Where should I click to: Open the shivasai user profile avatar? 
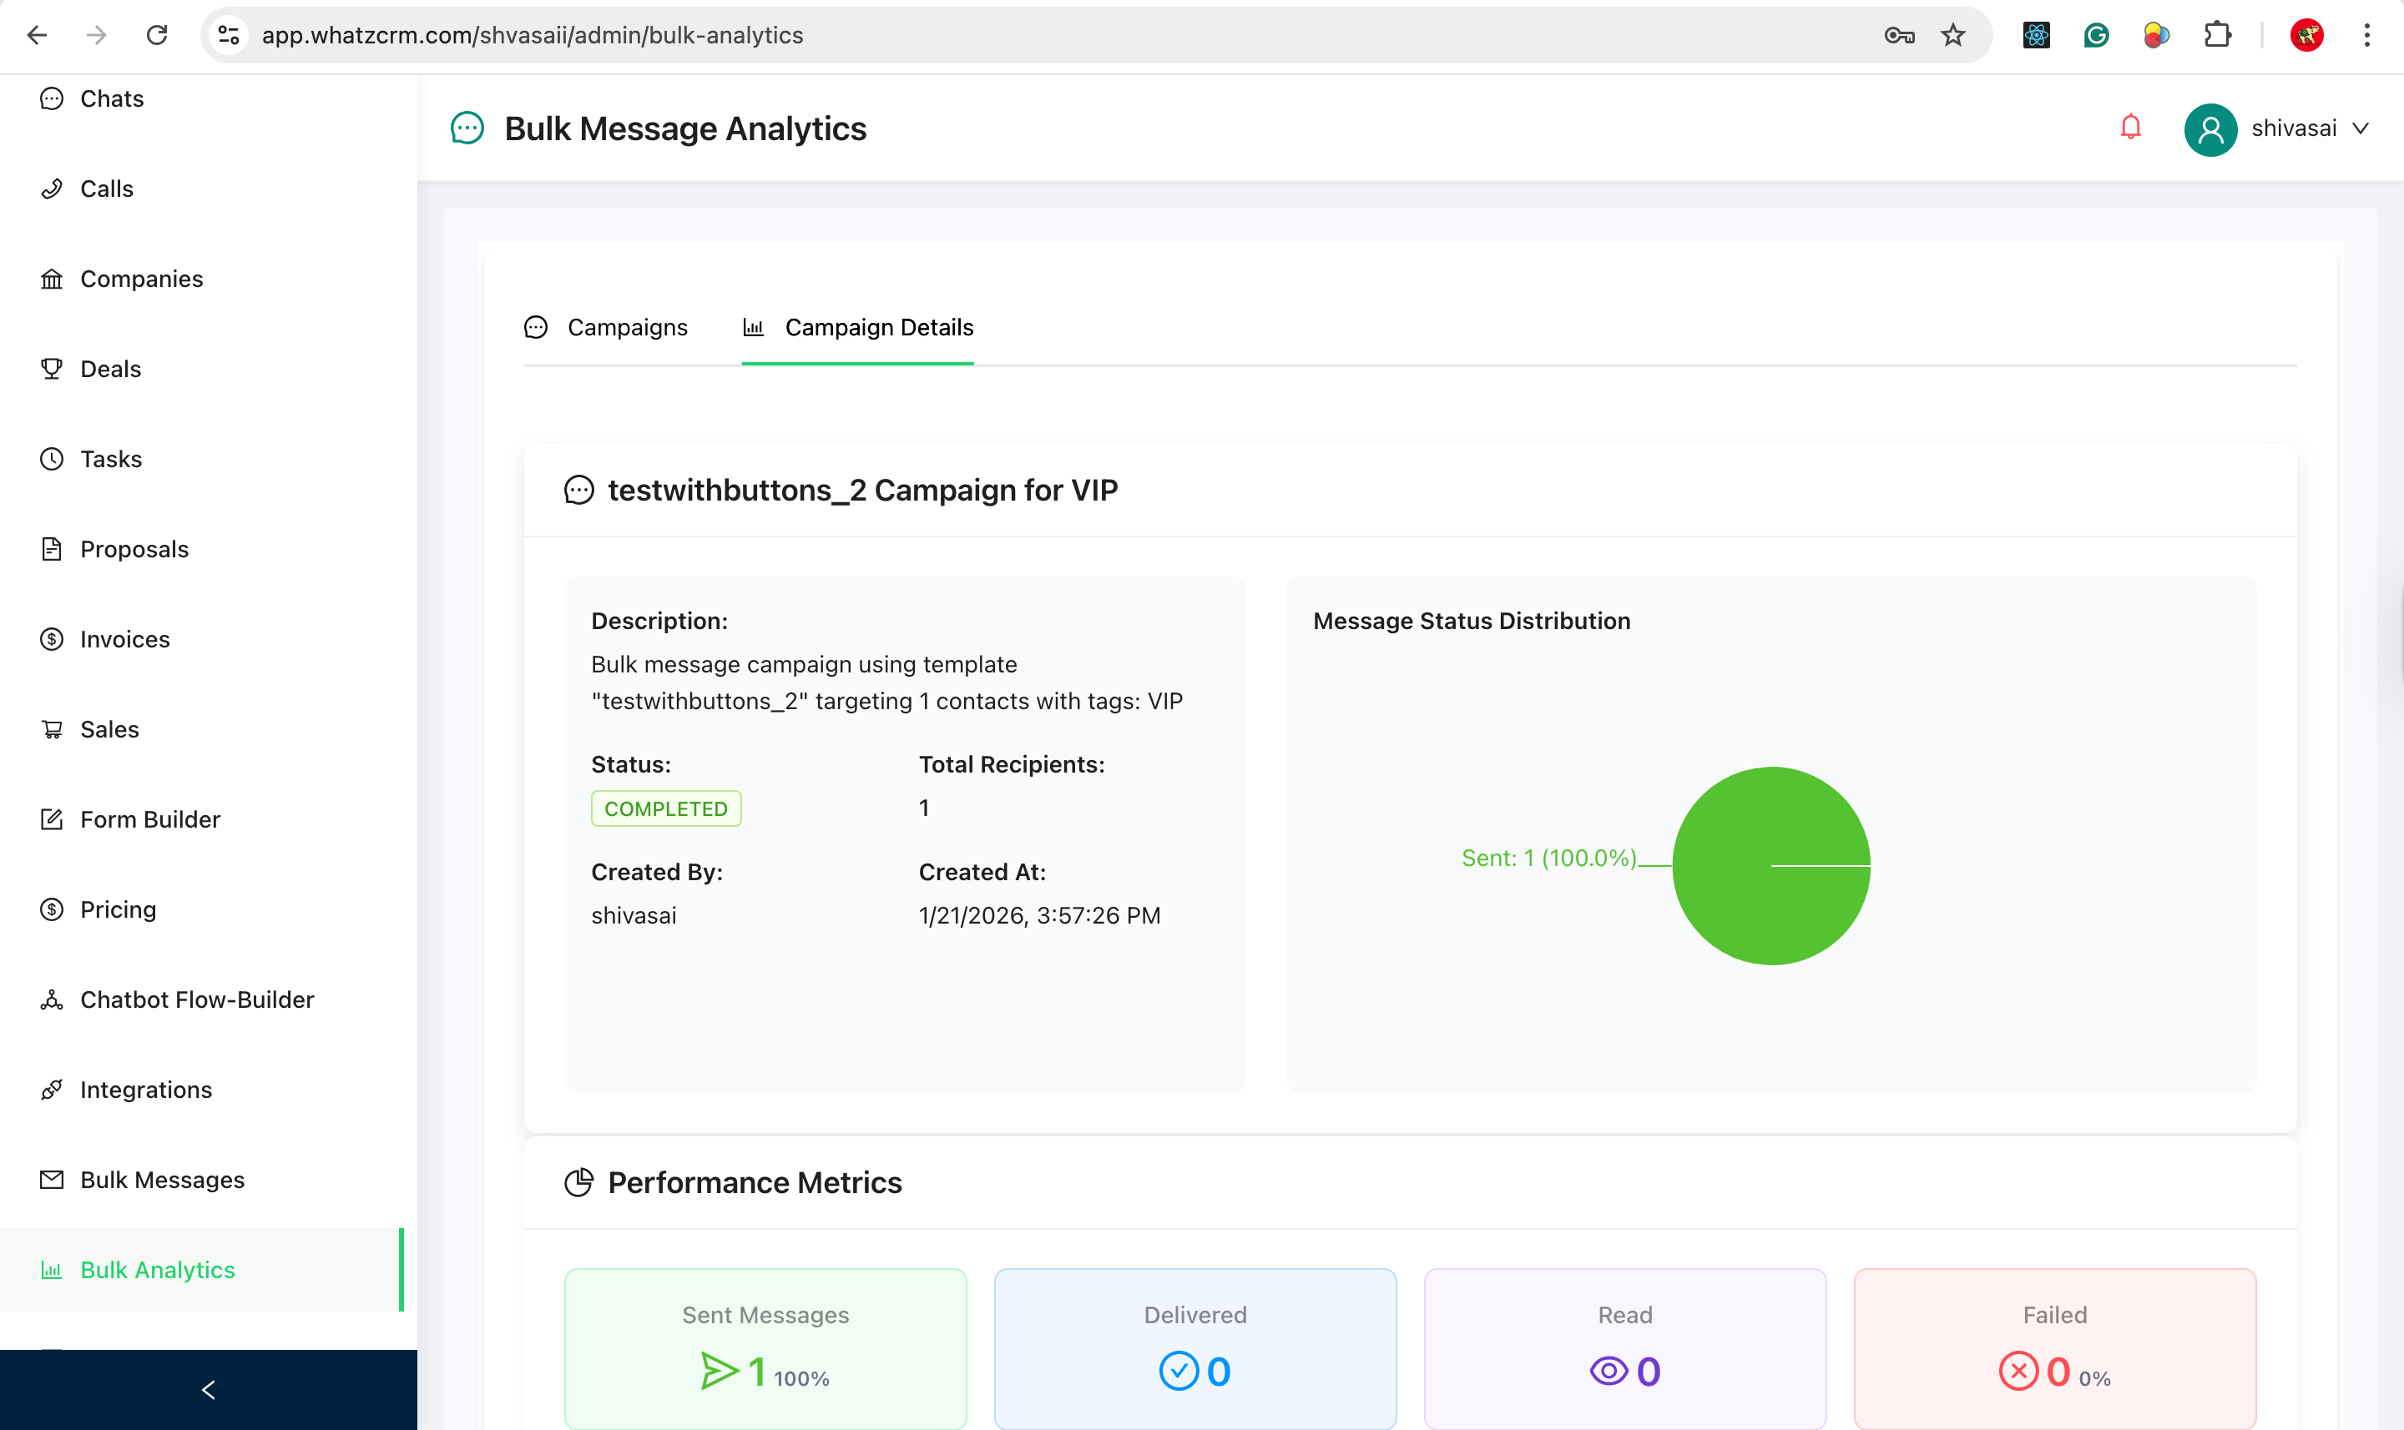click(2210, 129)
